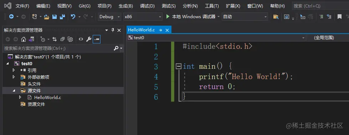Screen dimensions: 349x135
Task: Click the Properties wrench icon
Action: click(x=88, y=40)
